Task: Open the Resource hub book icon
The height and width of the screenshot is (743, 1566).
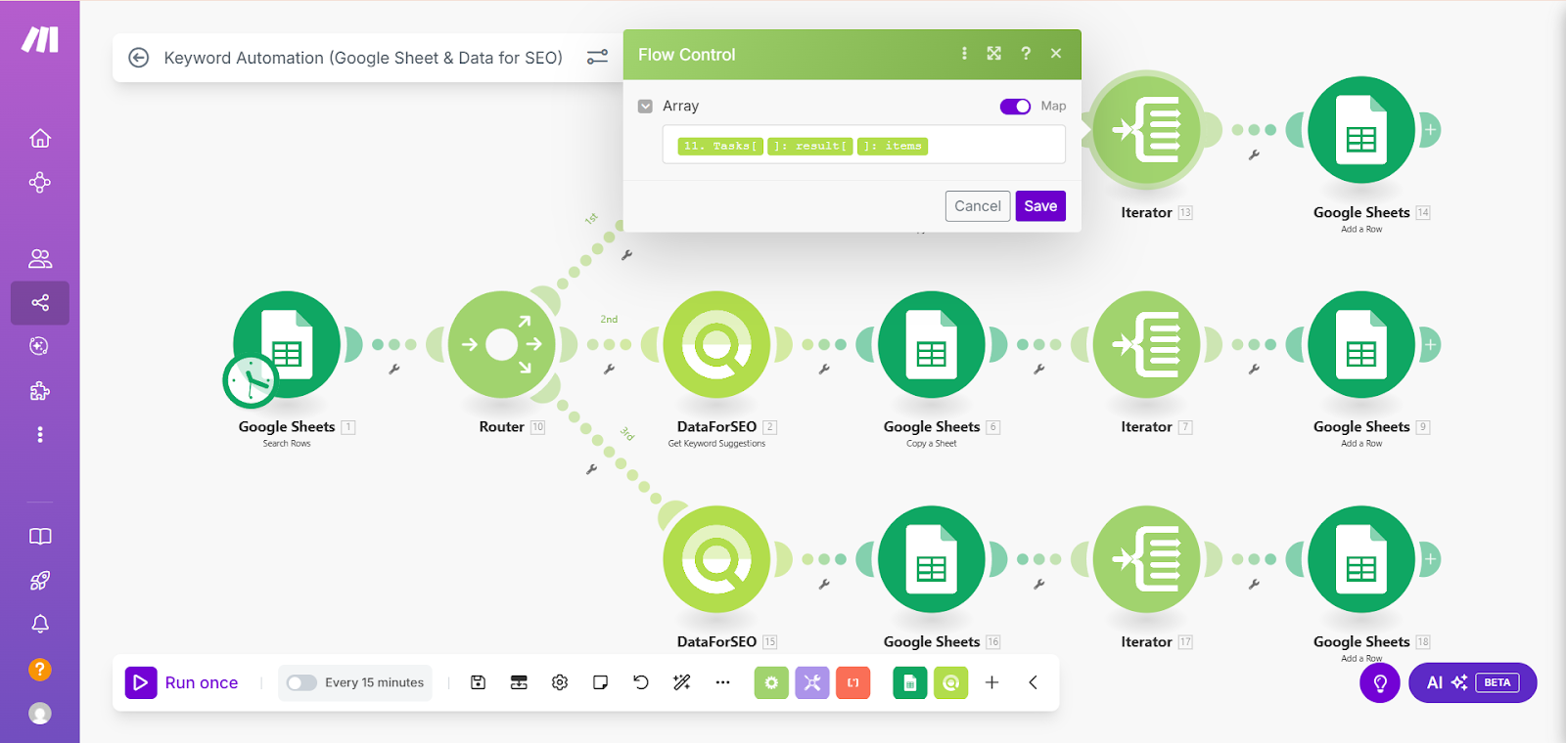Action: click(40, 537)
